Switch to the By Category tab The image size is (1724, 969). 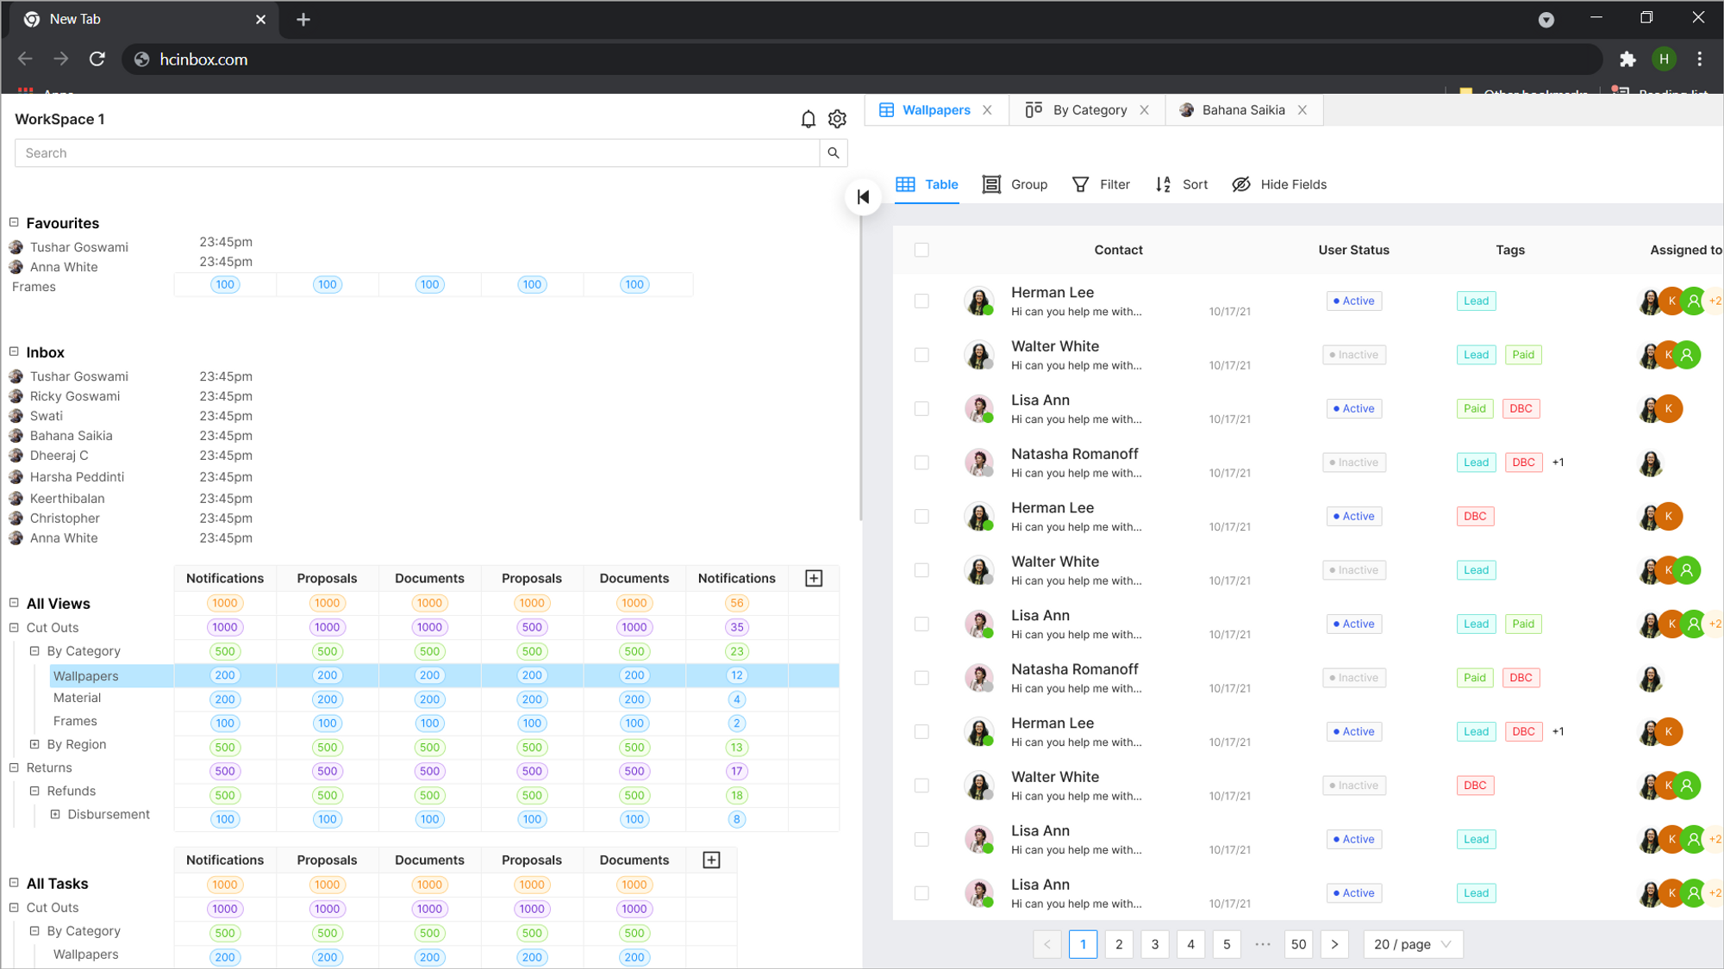(x=1089, y=110)
